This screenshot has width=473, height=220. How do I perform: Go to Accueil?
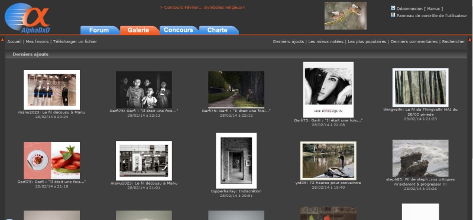14,41
